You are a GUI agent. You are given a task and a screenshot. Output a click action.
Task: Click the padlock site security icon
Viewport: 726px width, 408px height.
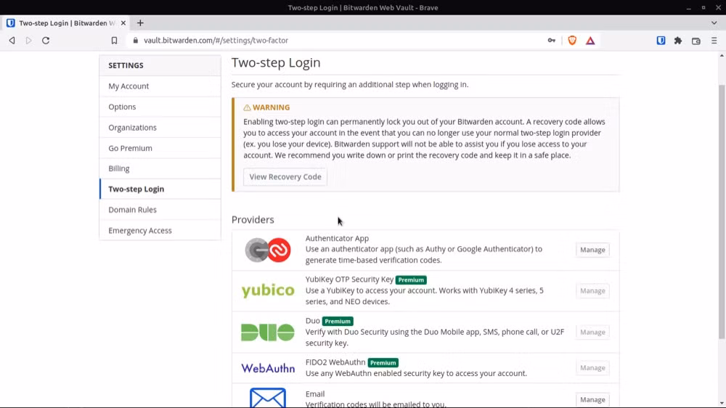tap(135, 41)
